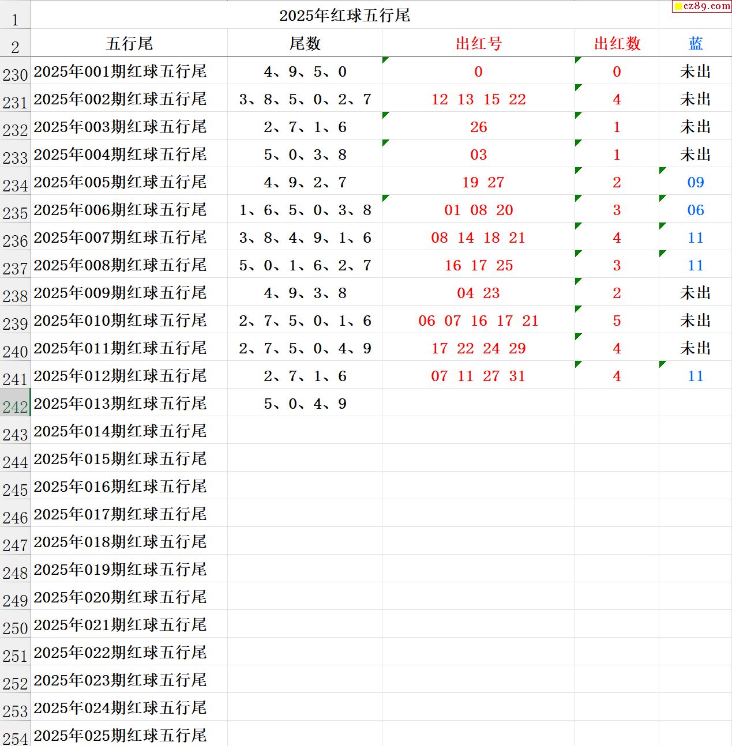732x746 pixels.
Task: Select the blue ball cell showing 09
Action: coord(695,182)
